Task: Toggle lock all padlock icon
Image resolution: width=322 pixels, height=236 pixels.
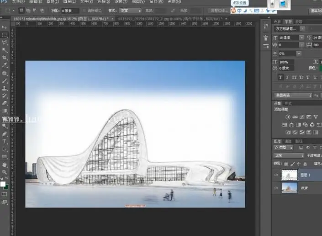Action: point(305,164)
